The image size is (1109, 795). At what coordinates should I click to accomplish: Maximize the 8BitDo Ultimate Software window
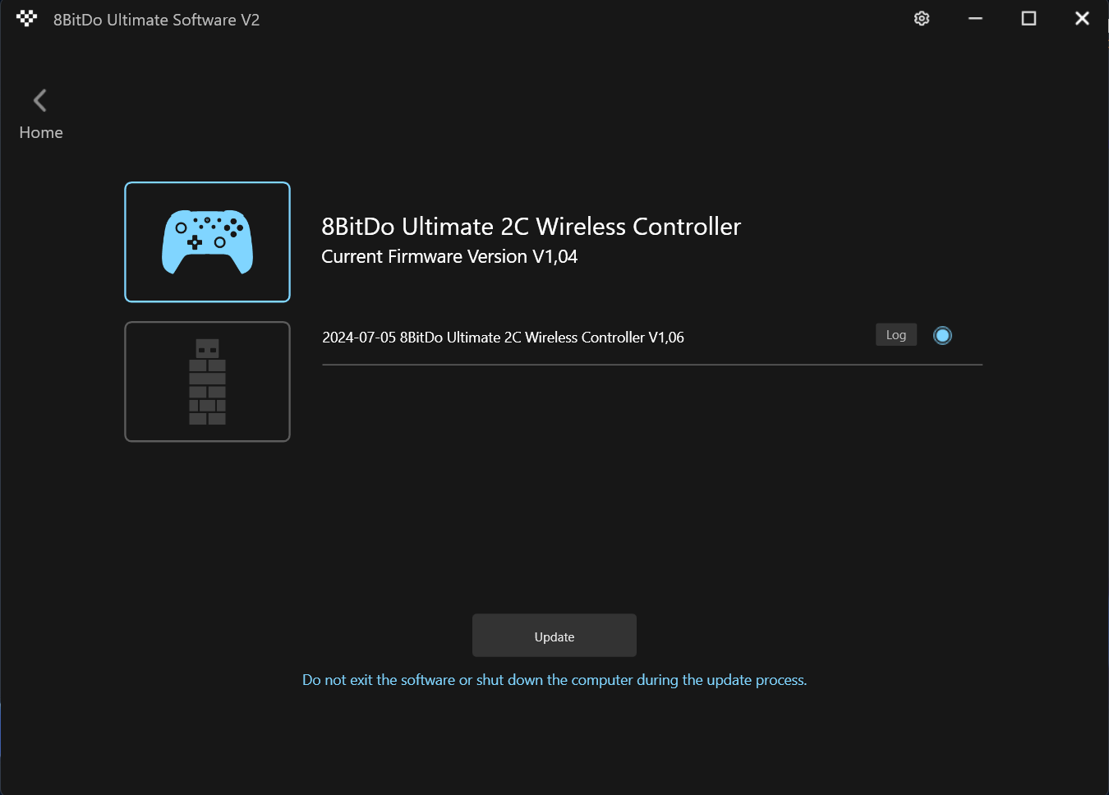point(1028,19)
